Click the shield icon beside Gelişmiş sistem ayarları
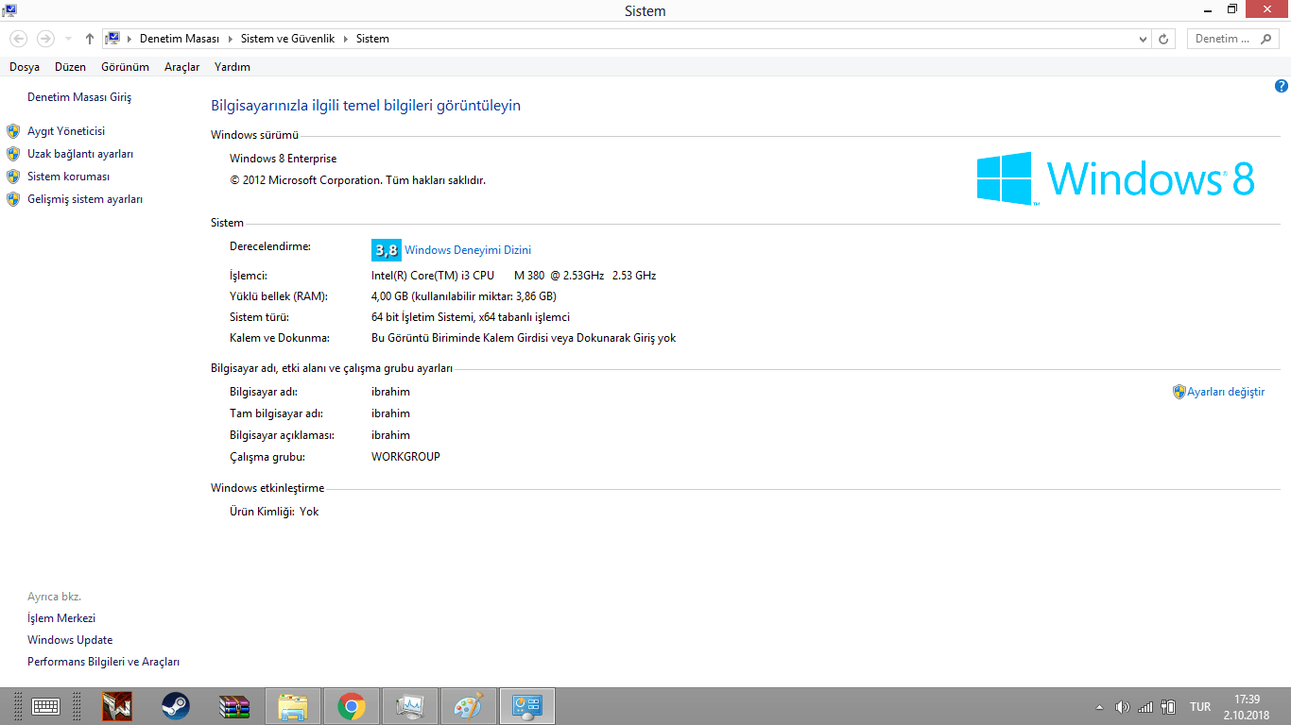This screenshot has height=725, width=1291. [13, 199]
